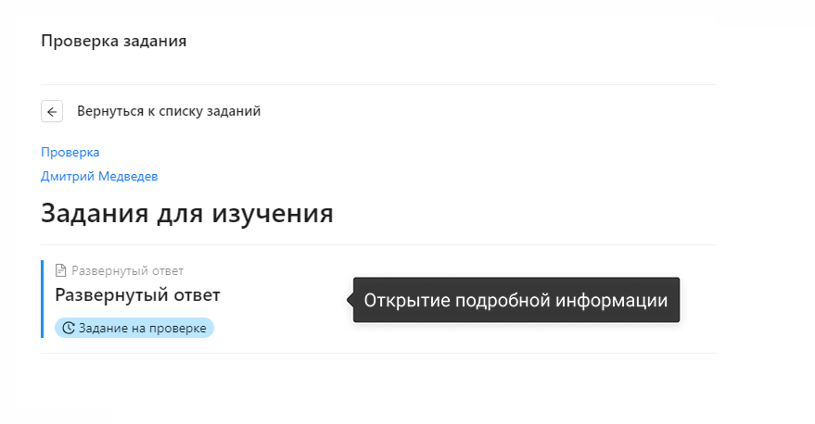This screenshot has width=815, height=424.
Task: Click the word изучения in the large heading
Action: [273, 214]
